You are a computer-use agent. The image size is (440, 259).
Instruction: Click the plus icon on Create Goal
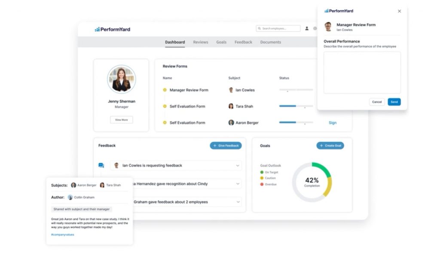pos(321,146)
